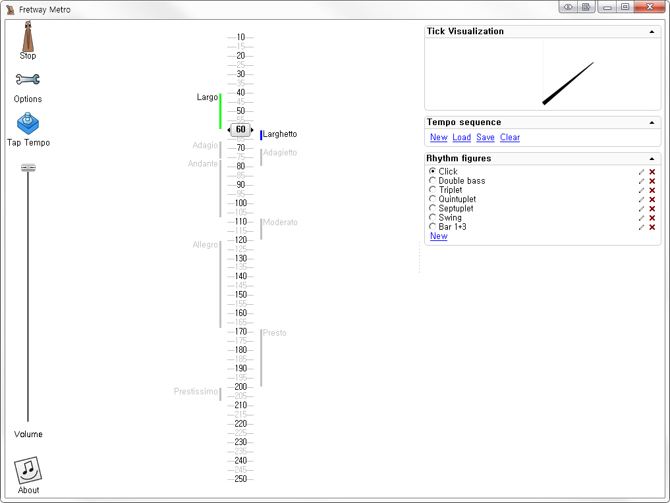Image resolution: width=670 pixels, height=503 pixels.
Task: Select the Allegro tempo marking
Action: [x=205, y=245]
